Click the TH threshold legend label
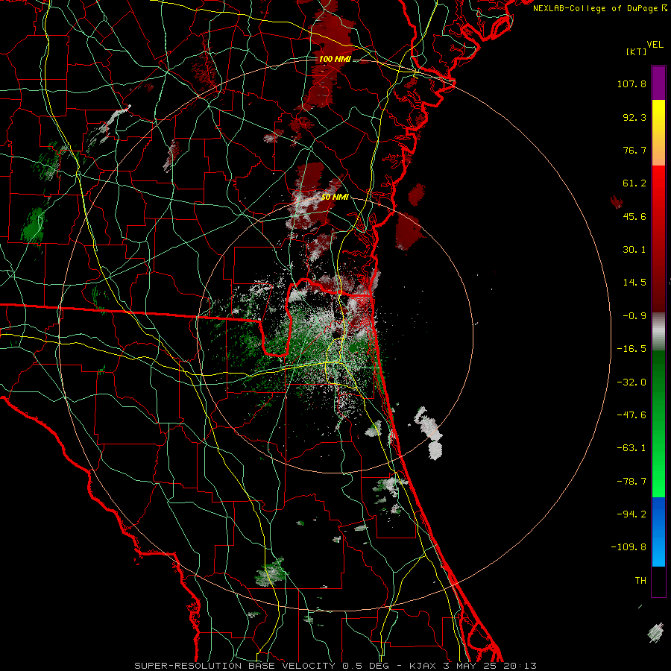This screenshot has height=671, width=671. click(640, 581)
